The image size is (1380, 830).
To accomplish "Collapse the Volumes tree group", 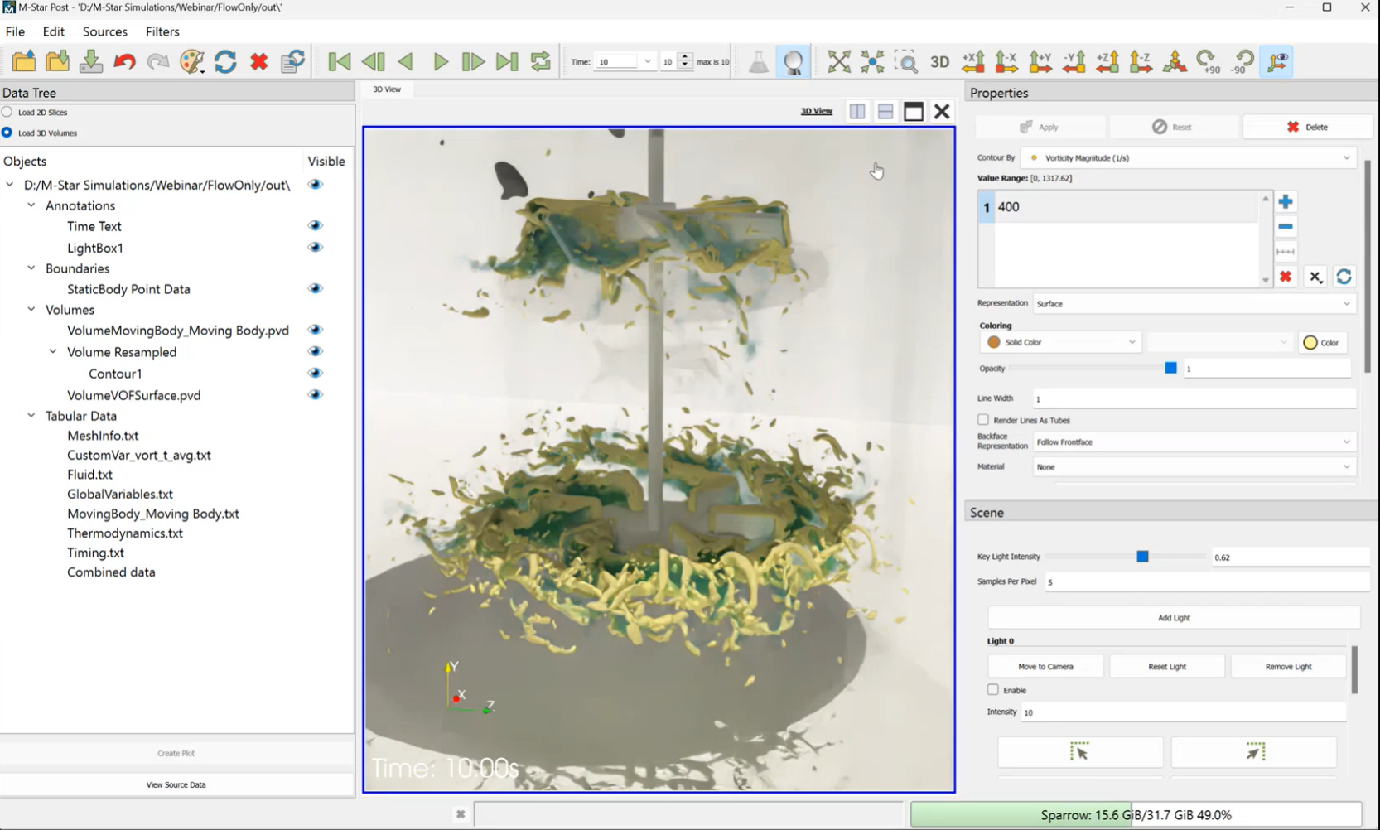I will [31, 310].
